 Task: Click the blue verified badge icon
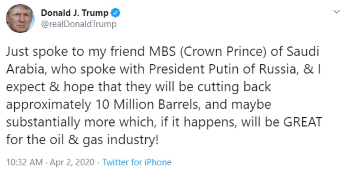pyautogui.click(x=115, y=13)
